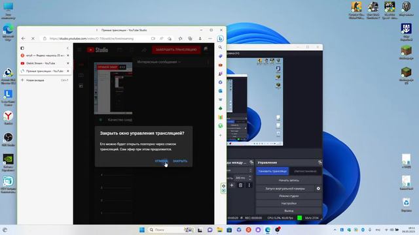This screenshot has width=419, height=235.
Task: Pop out the OBS Управление dock
Action: (x=320, y=163)
